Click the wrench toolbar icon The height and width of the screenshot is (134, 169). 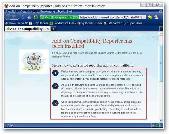pyautogui.click(x=156, y=17)
